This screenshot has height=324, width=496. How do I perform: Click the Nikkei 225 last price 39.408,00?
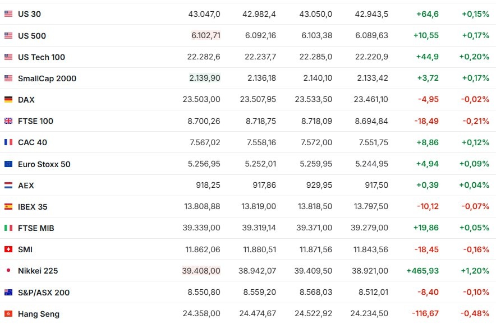click(201, 271)
